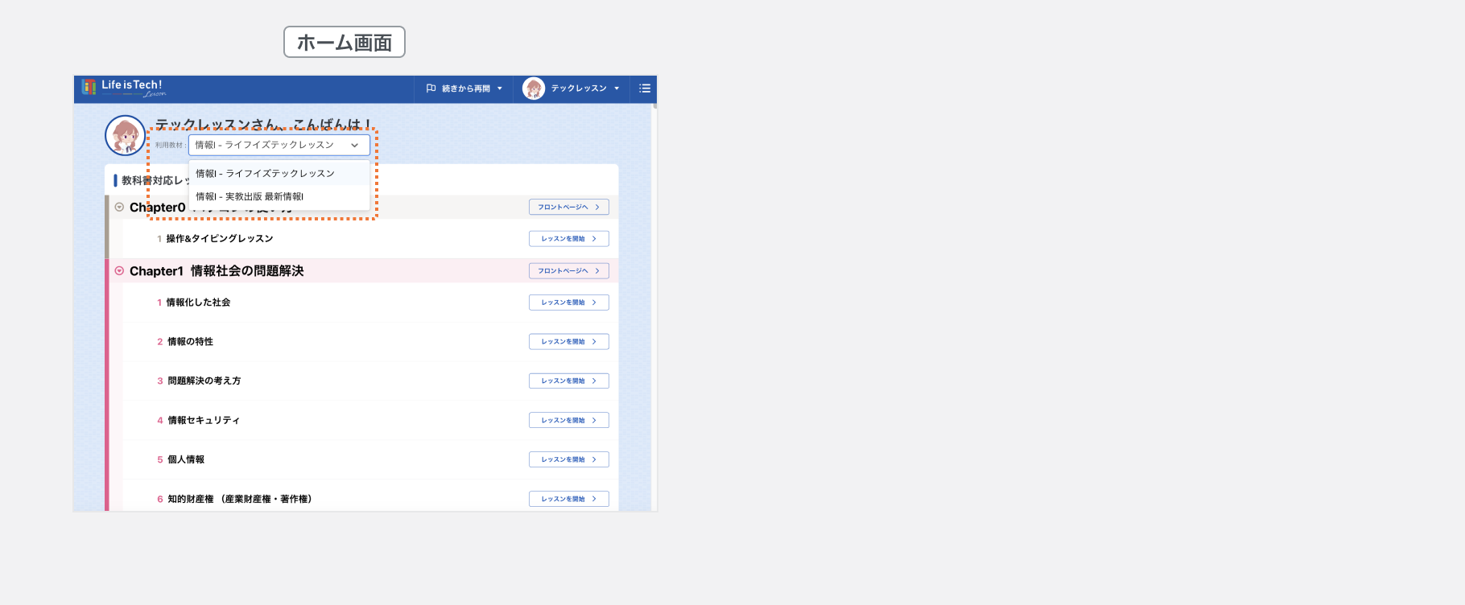The image size is (1465, 605).
Task: Start lesson 個人情報
Action: coord(569,459)
